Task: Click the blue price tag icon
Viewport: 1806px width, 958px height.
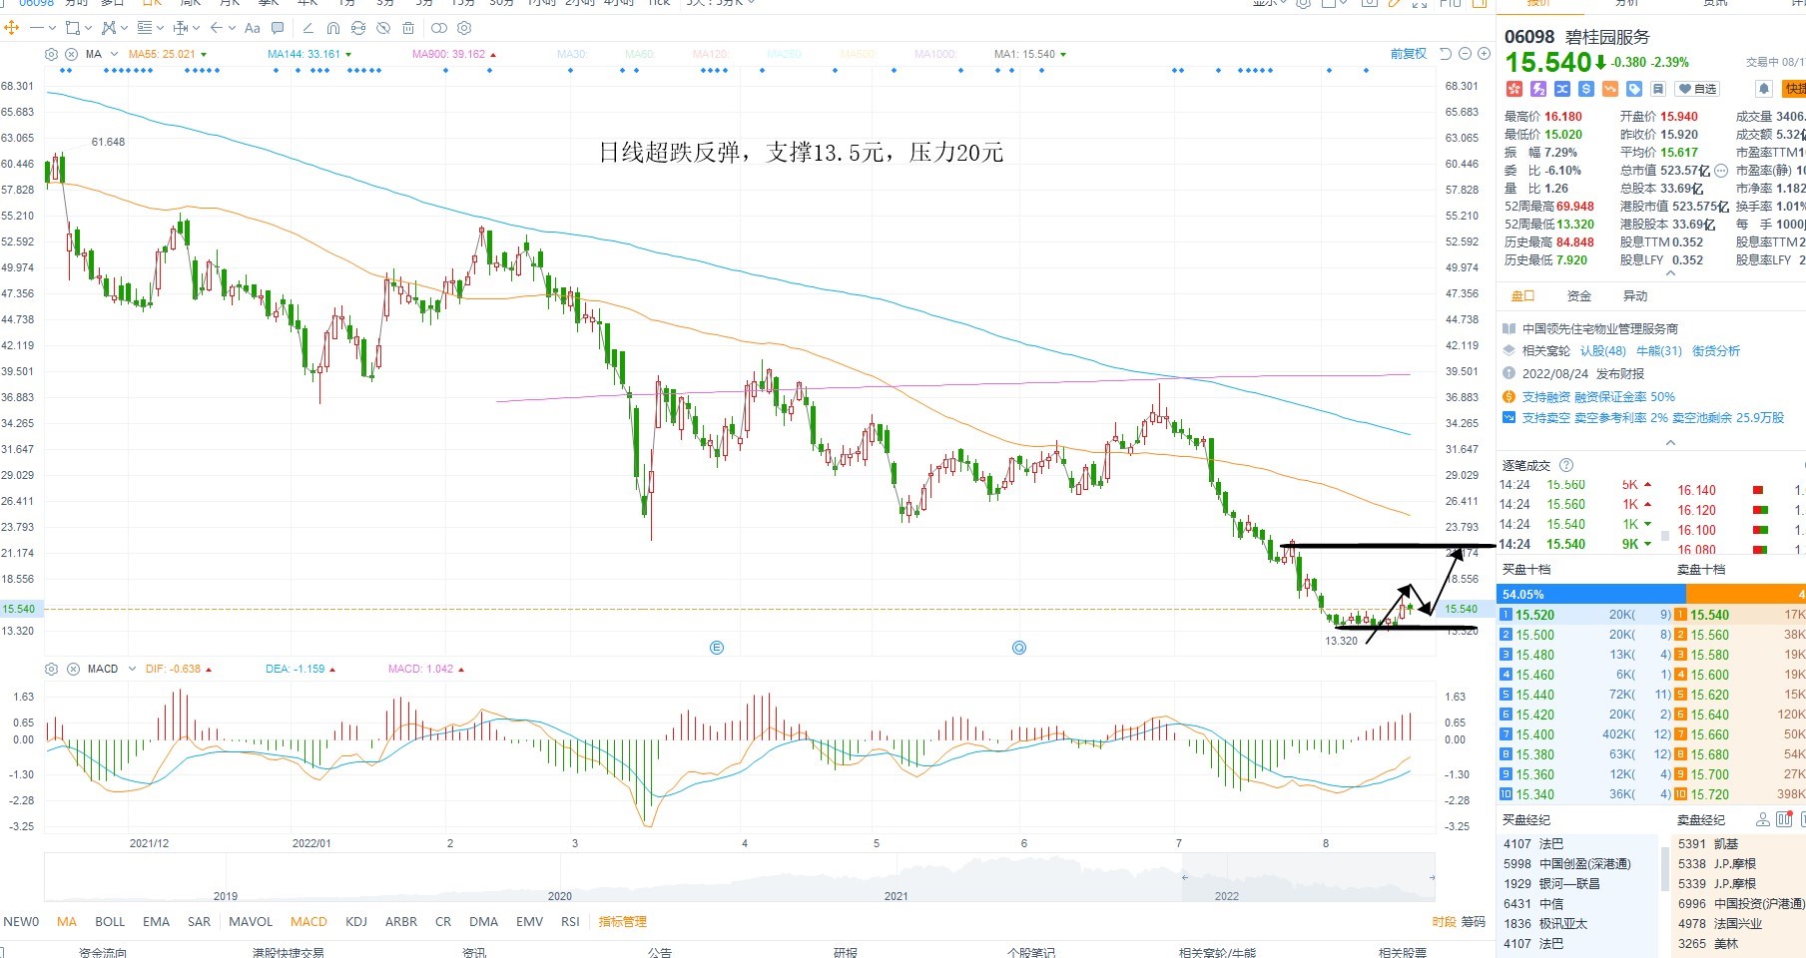Action: point(1634,89)
